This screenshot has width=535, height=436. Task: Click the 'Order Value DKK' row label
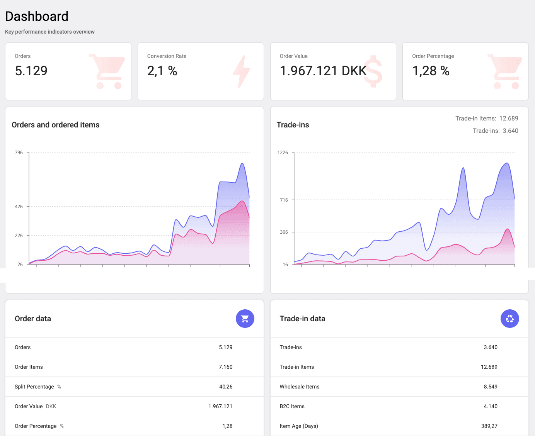[36, 406]
